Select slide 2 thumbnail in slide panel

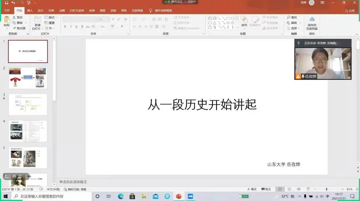tap(28, 78)
